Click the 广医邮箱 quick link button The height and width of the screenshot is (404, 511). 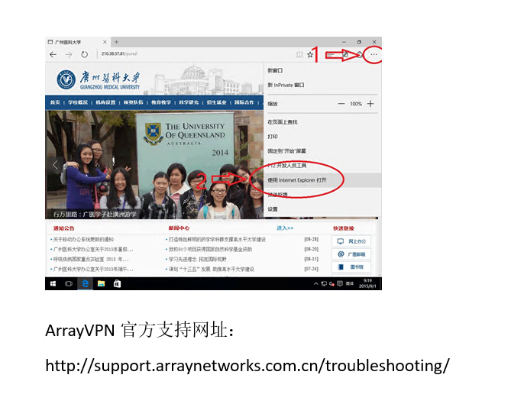click(x=354, y=254)
